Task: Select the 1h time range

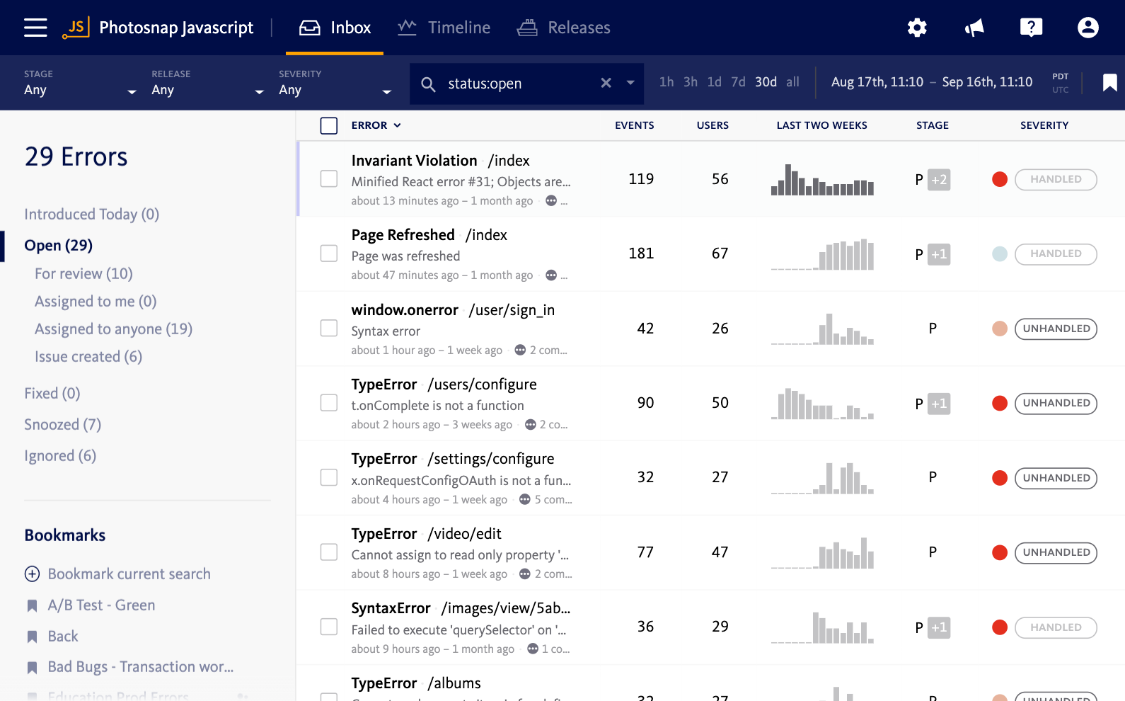Action: [x=667, y=82]
